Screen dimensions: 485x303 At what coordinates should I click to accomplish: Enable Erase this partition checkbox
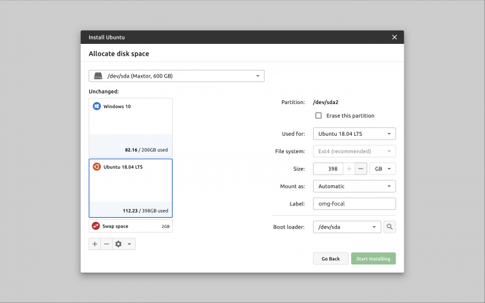[318, 116]
